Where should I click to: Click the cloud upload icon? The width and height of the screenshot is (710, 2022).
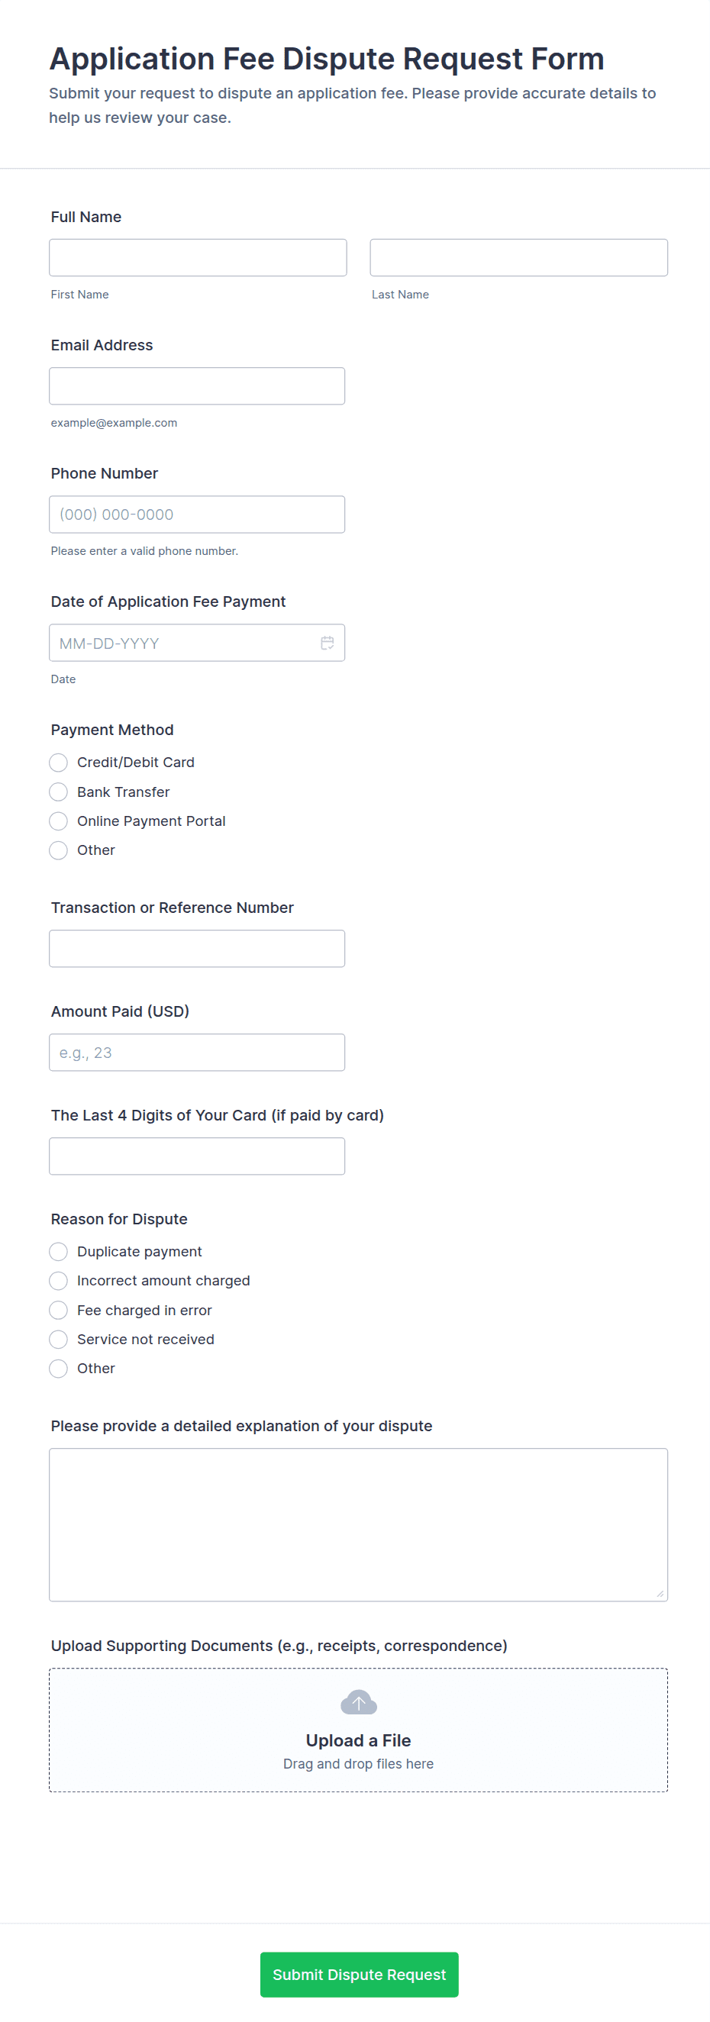tap(358, 1702)
